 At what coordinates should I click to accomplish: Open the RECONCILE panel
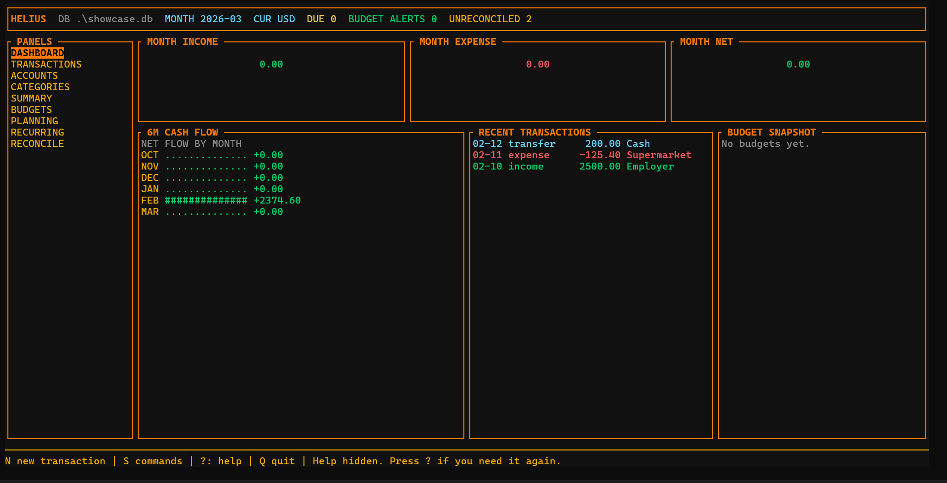pyautogui.click(x=37, y=143)
